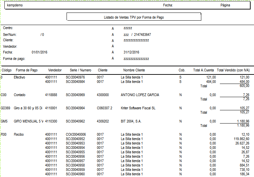254x177 pixels.
Task: Click the client code 4309202
Action: coord(103,121)
